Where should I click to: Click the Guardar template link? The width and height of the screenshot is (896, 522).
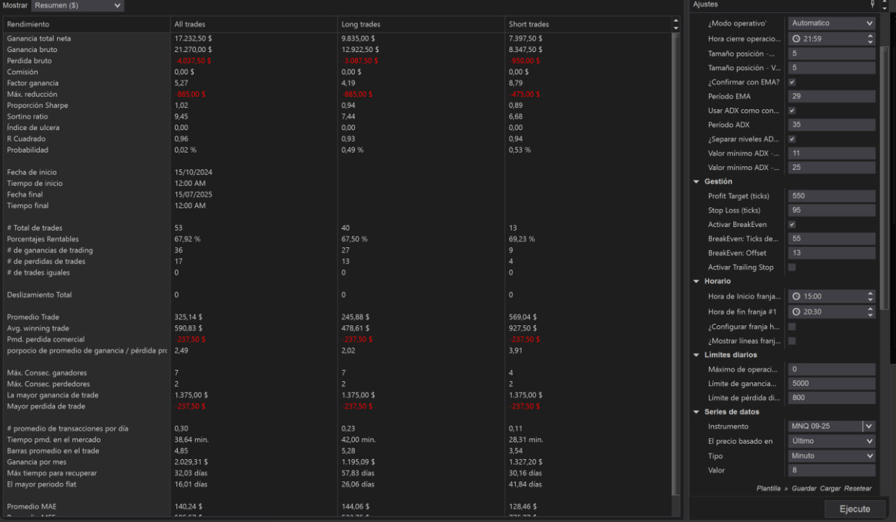click(804, 489)
